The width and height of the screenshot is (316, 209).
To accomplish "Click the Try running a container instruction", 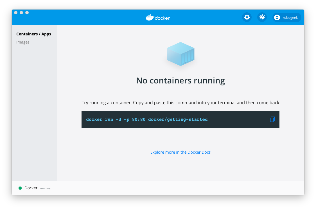I will point(180,103).
